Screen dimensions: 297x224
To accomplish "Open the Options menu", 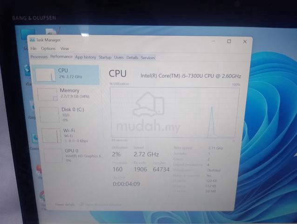I will pyautogui.click(x=48, y=49).
